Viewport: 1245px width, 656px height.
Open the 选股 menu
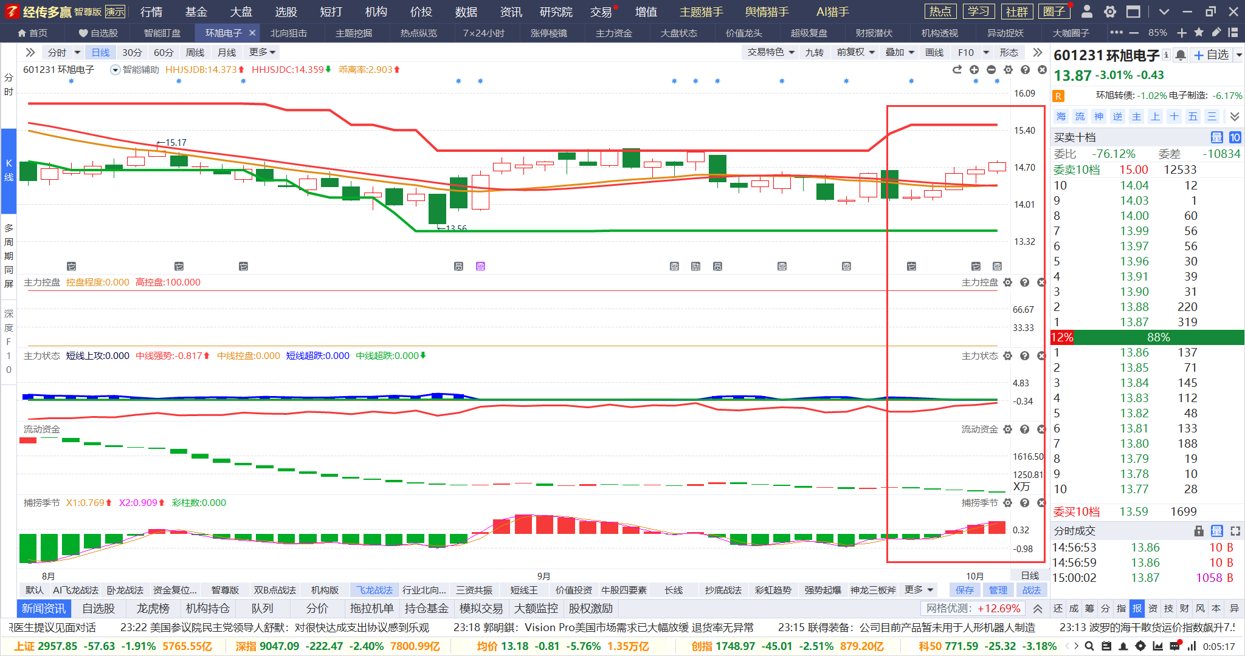[286, 12]
